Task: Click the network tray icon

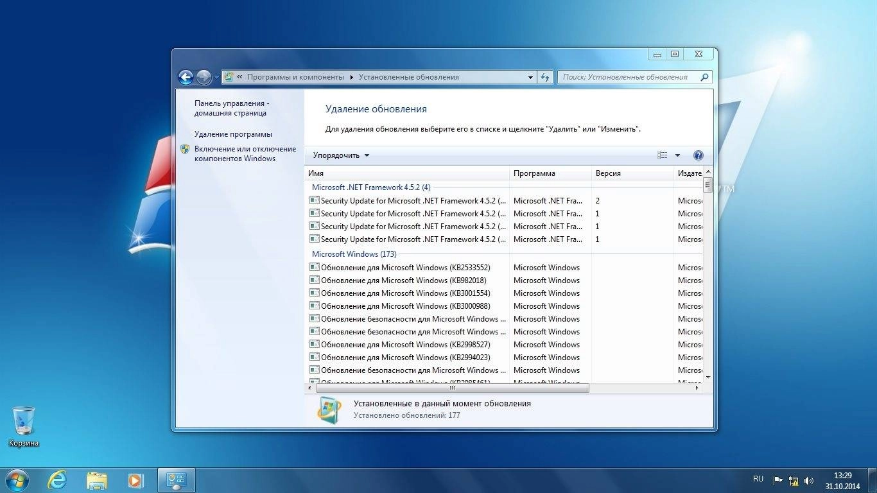Action: tap(794, 480)
